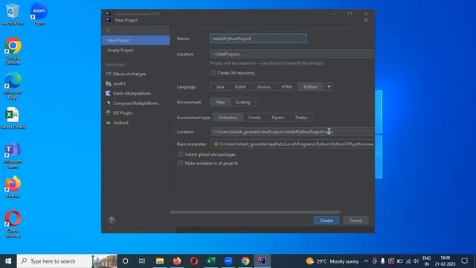The height and width of the screenshot is (268, 476).
Task: Open the Opera Browser desktop shortcut
Action: pyautogui.click(x=13, y=223)
